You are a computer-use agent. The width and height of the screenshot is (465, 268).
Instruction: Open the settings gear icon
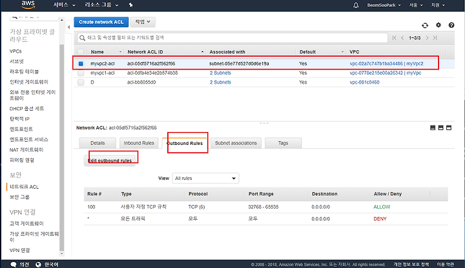coord(439,25)
